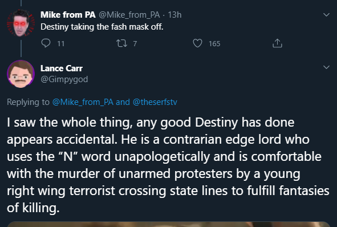Open the @Gimpygod handle

pyautogui.click(x=64, y=79)
